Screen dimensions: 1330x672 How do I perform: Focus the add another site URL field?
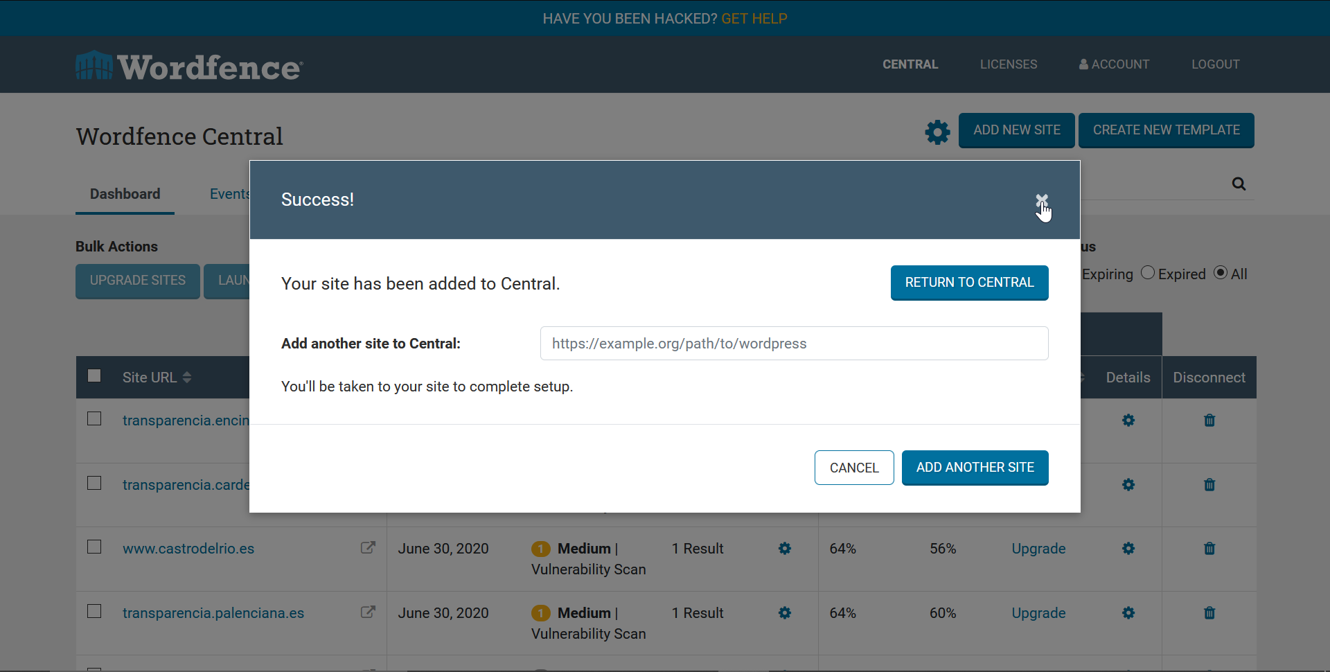(x=794, y=344)
